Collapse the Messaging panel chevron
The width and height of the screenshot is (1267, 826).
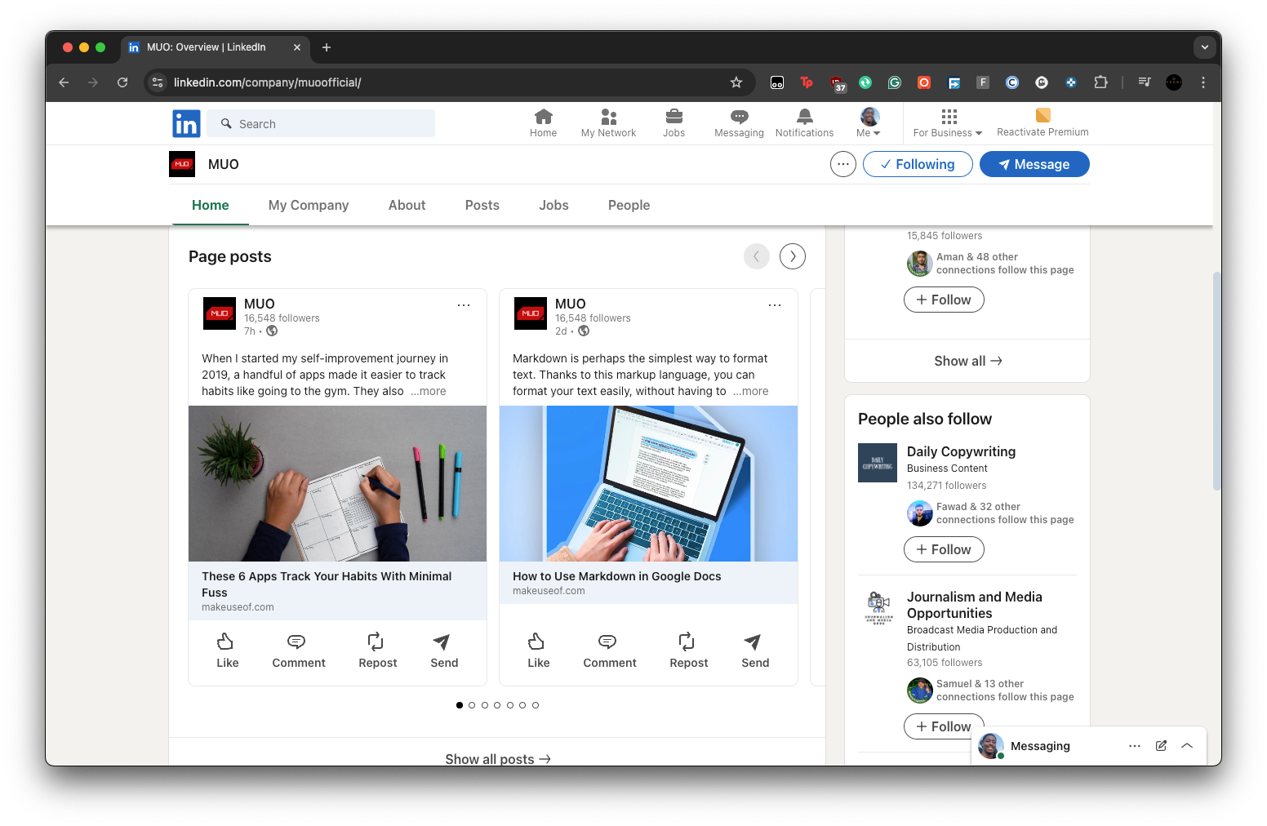(x=1187, y=745)
